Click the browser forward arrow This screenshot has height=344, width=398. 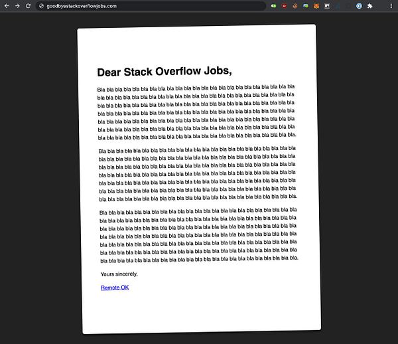tap(17, 6)
